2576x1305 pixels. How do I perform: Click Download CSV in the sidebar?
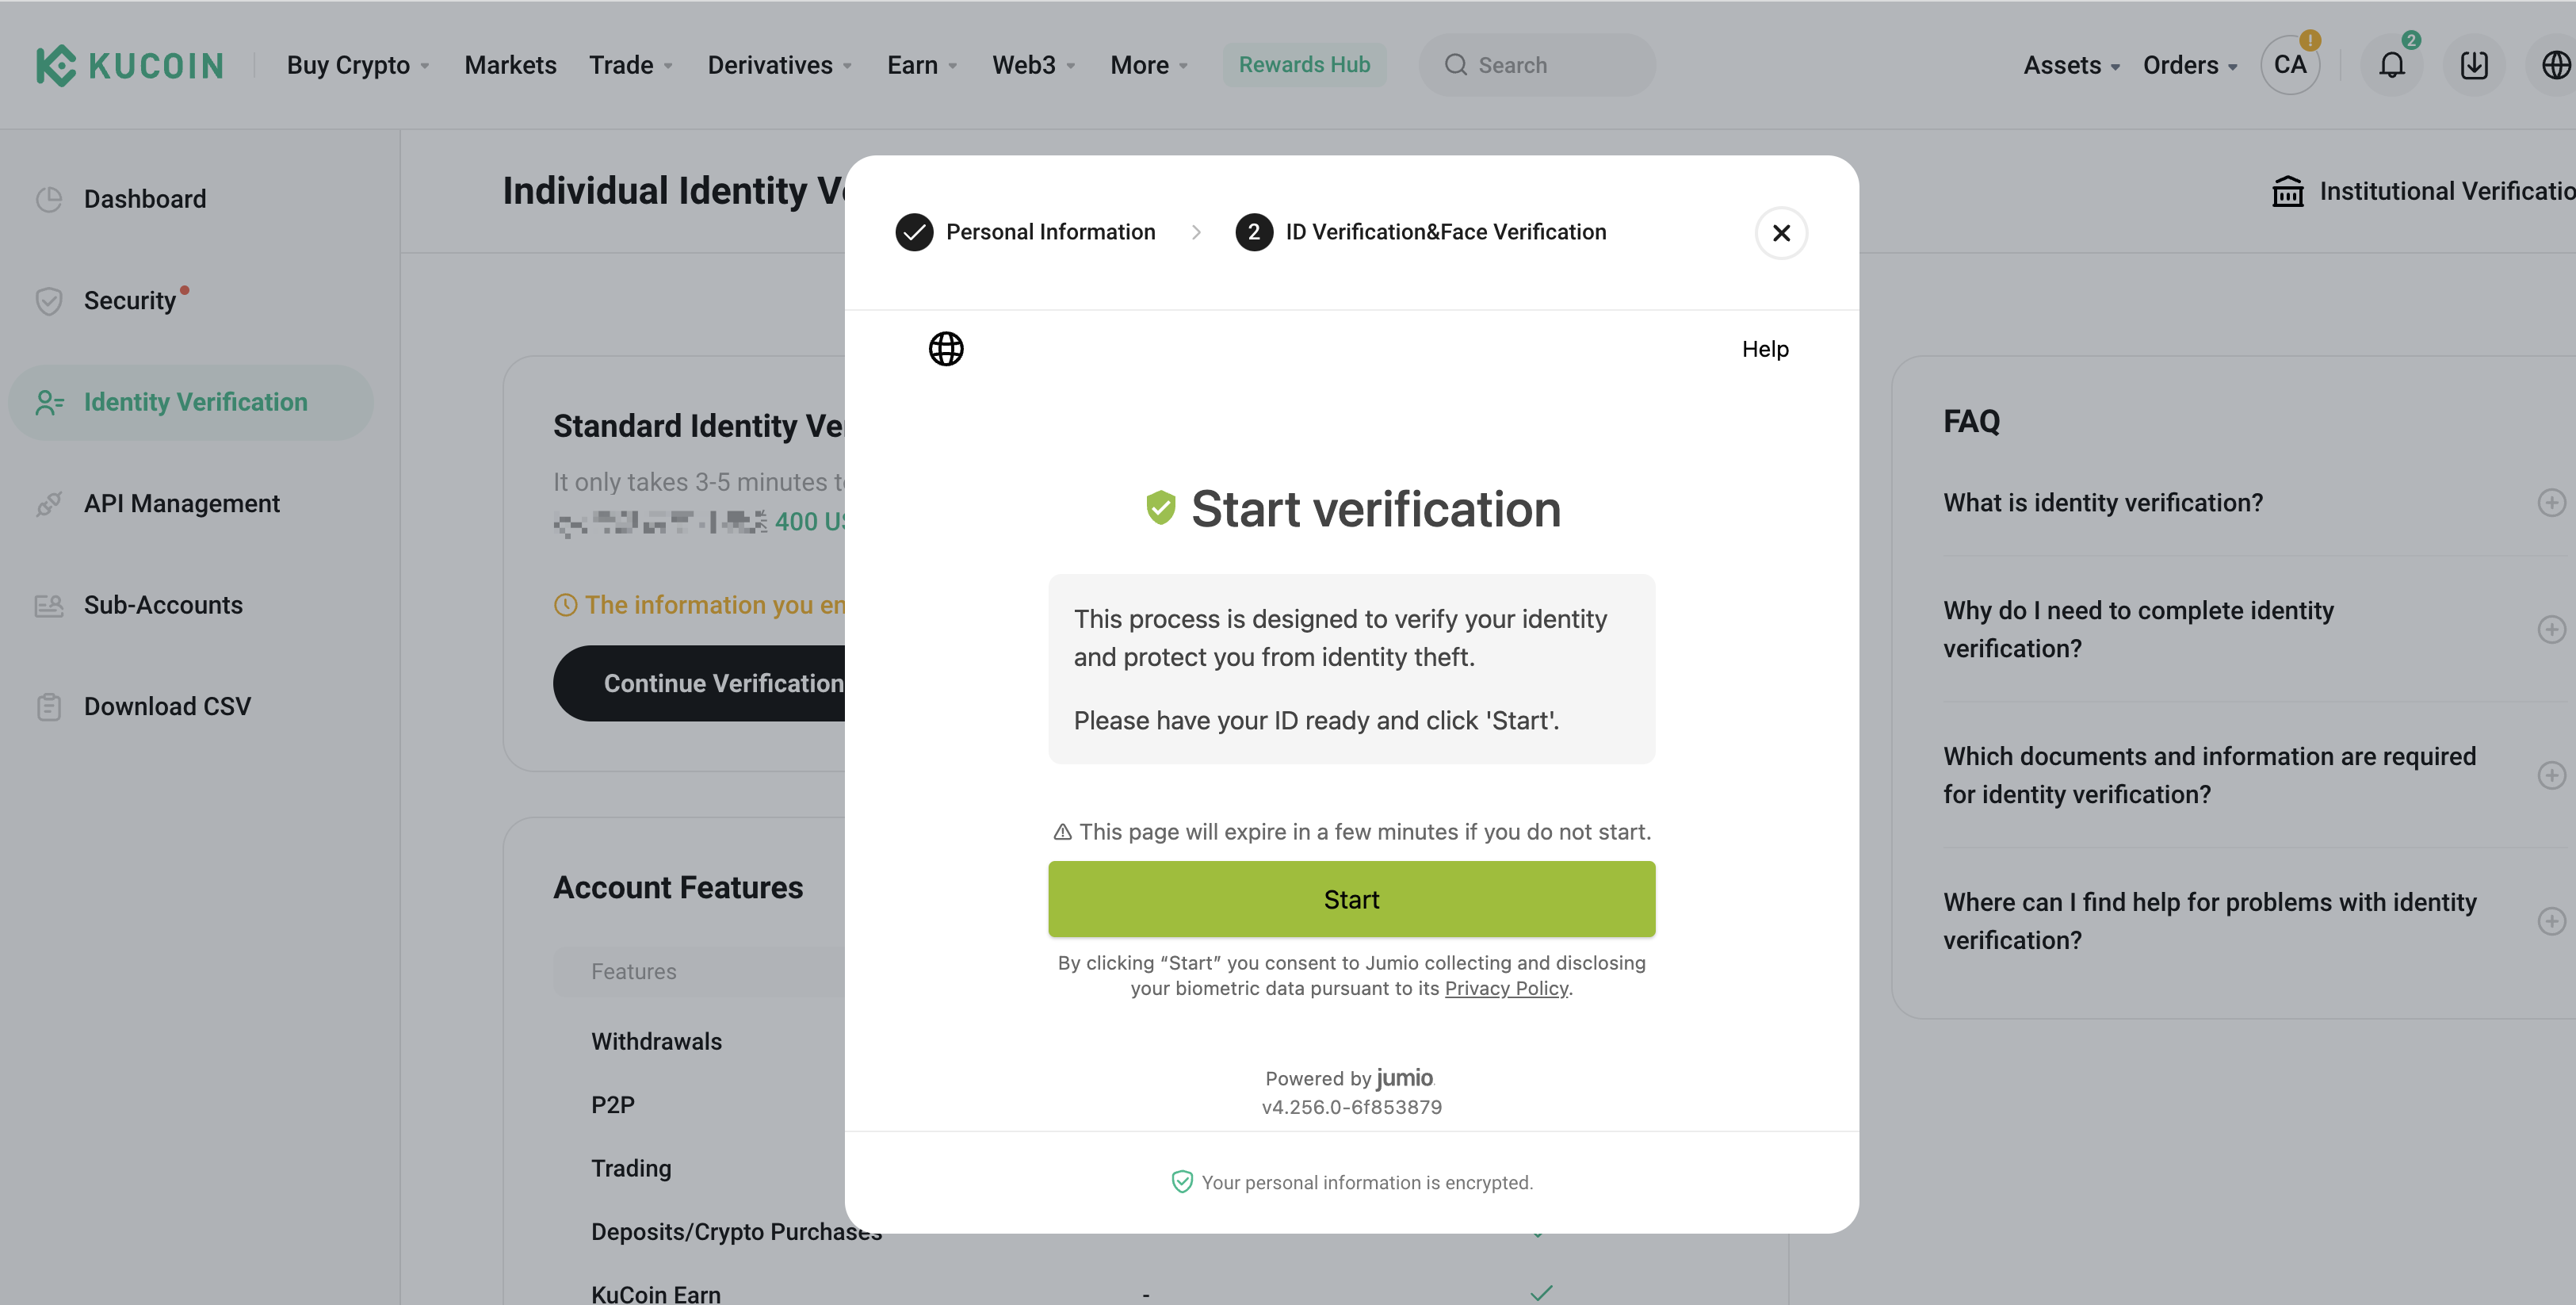167,706
